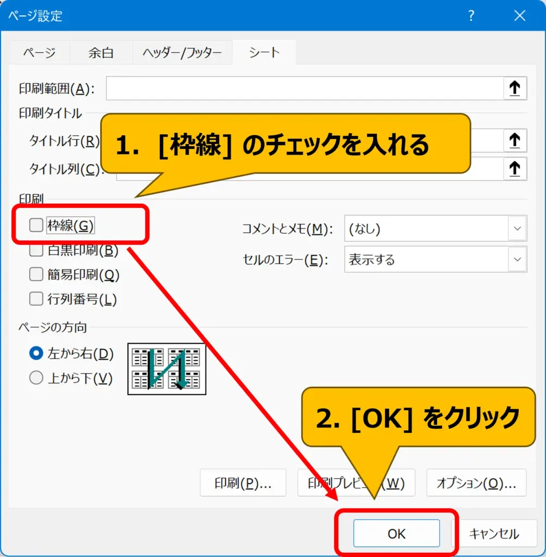Click the page order preview diagram
The image size is (546, 557).
pyautogui.click(x=166, y=369)
